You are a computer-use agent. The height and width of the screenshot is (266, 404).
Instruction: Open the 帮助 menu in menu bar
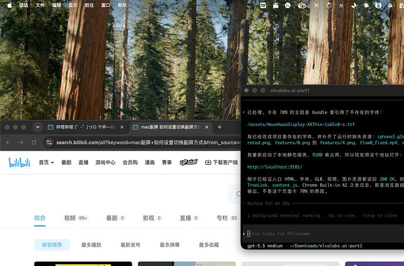point(122,5)
